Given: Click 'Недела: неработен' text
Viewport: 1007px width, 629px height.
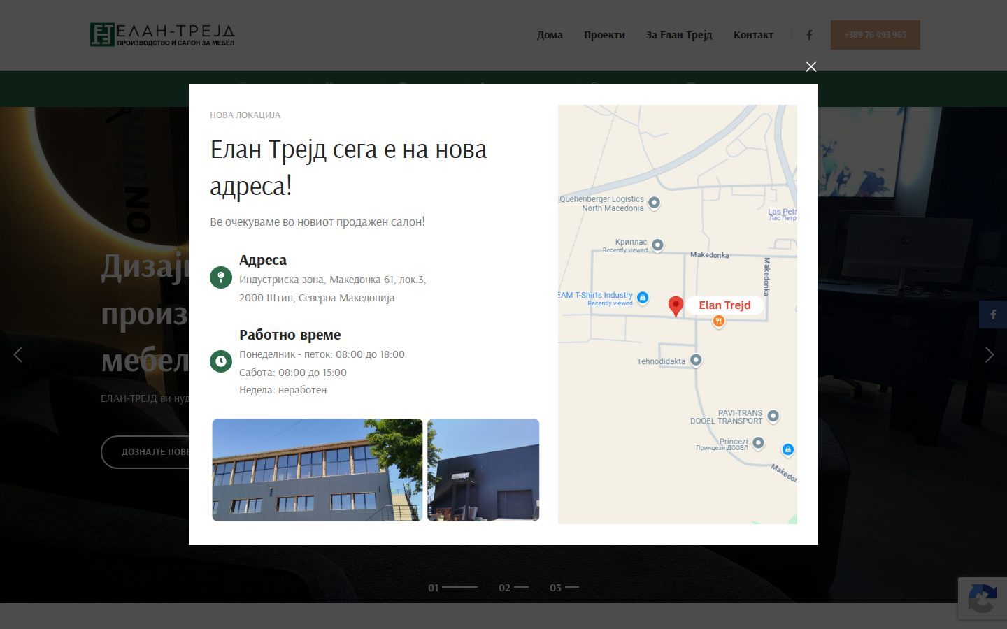Looking at the screenshot, I should coord(283,390).
